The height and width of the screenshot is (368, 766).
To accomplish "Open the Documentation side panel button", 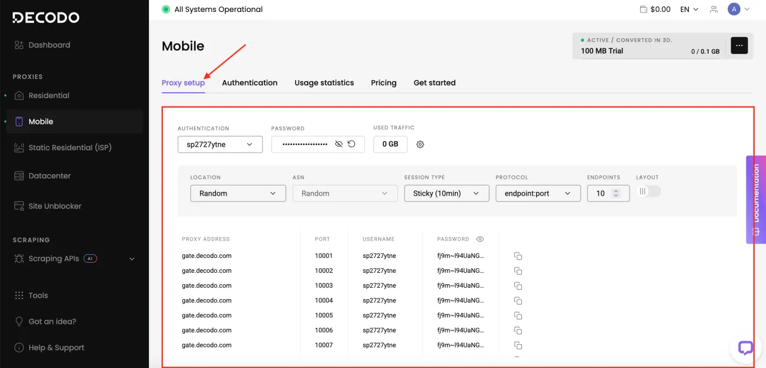I will tap(756, 199).
